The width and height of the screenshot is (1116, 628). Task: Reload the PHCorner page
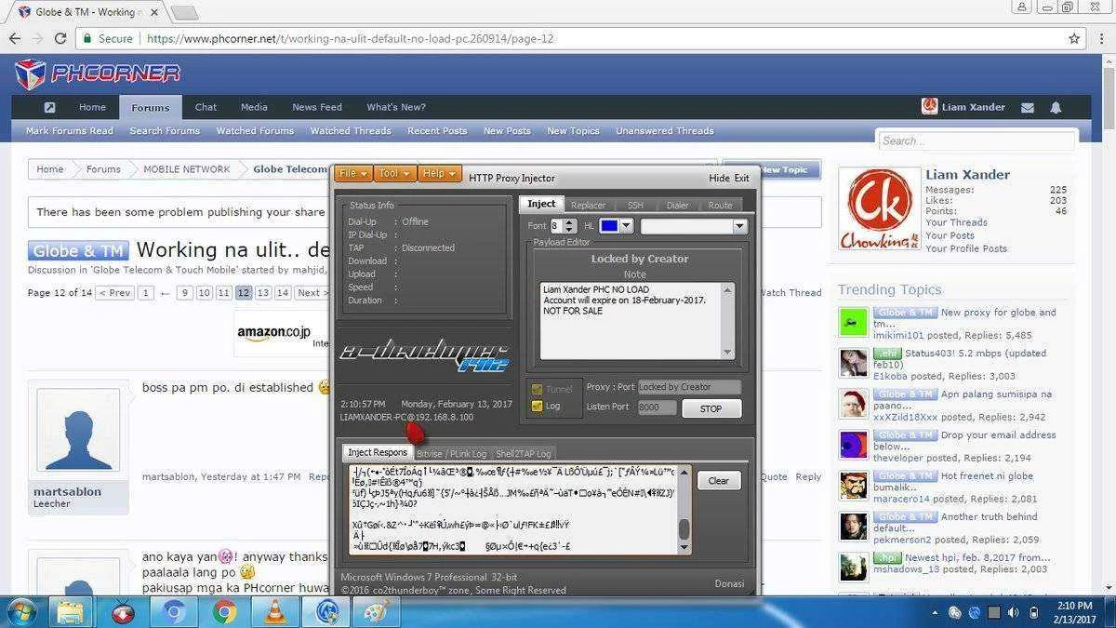pos(60,38)
